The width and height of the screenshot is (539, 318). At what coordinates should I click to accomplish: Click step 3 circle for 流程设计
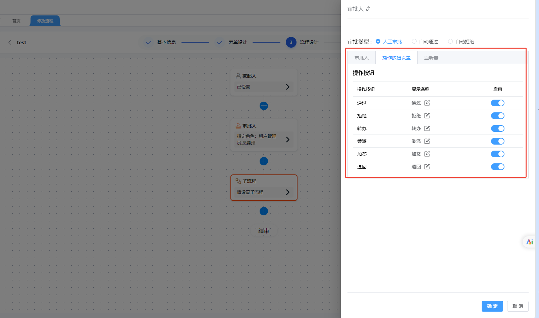click(x=291, y=42)
